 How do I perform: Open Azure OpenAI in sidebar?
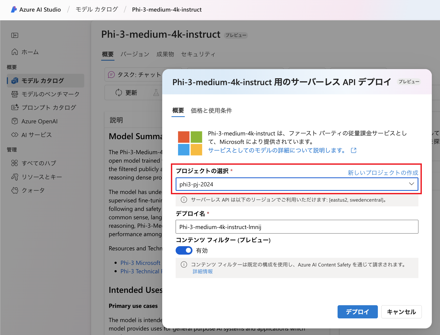(45, 121)
